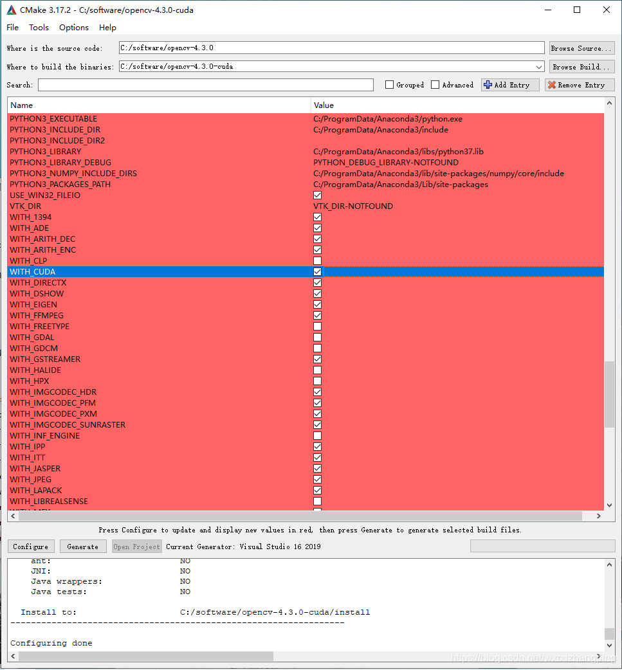Image resolution: width=622 pixels, height=670 pixels.
Task: Click the 'Configuring done' output line
Action: point(51,643)
